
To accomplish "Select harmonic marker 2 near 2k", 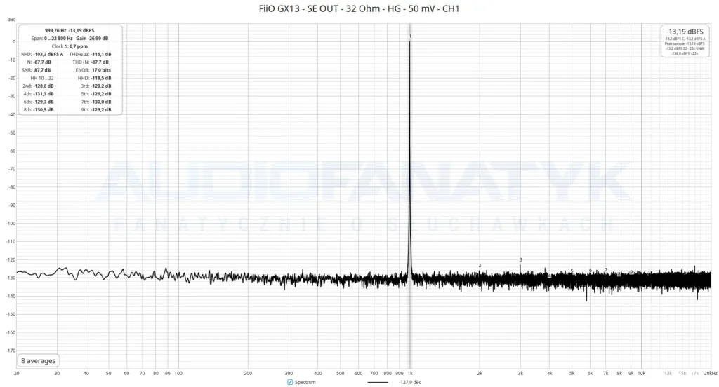I will [x=480, y=265].
